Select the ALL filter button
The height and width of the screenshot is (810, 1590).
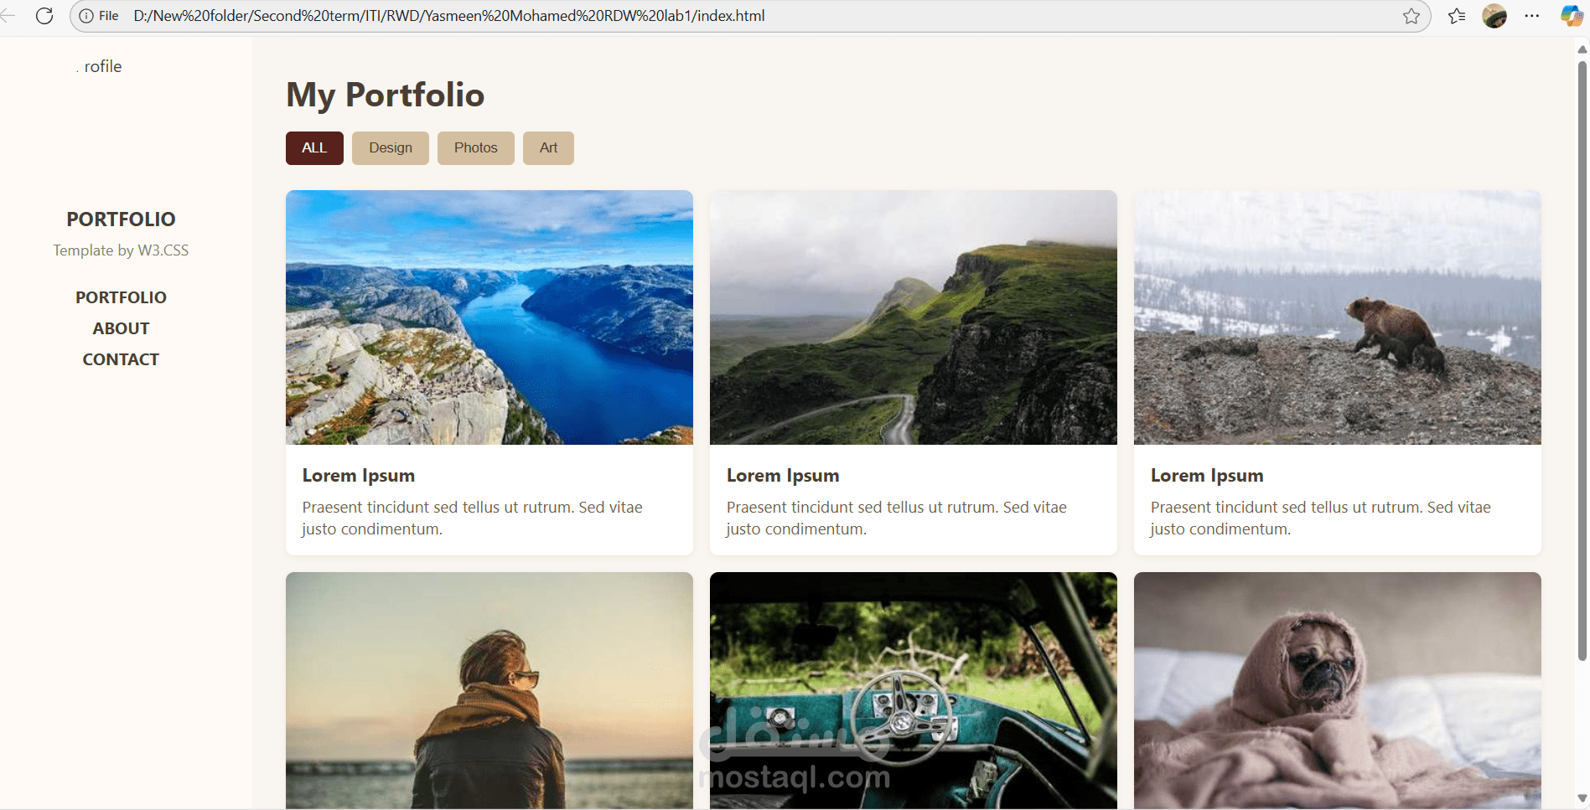pyautogui.click(x=314, y=148)
